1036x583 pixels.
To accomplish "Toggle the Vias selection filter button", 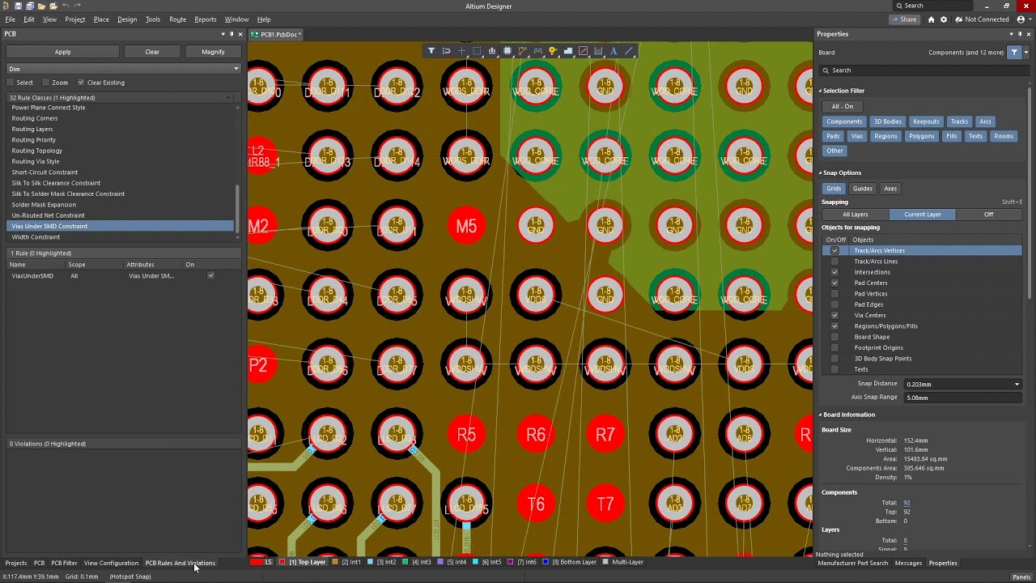I will (x=857, y=136).
